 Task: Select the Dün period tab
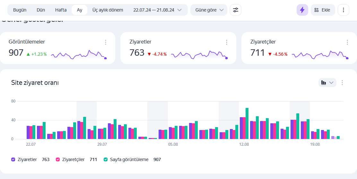click(41, 10)
